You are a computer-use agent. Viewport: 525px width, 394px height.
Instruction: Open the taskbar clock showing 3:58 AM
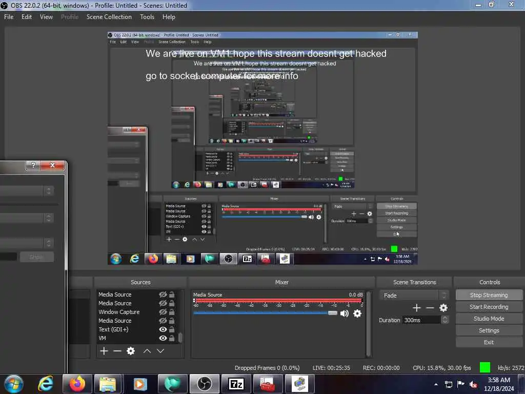(499, 384)
